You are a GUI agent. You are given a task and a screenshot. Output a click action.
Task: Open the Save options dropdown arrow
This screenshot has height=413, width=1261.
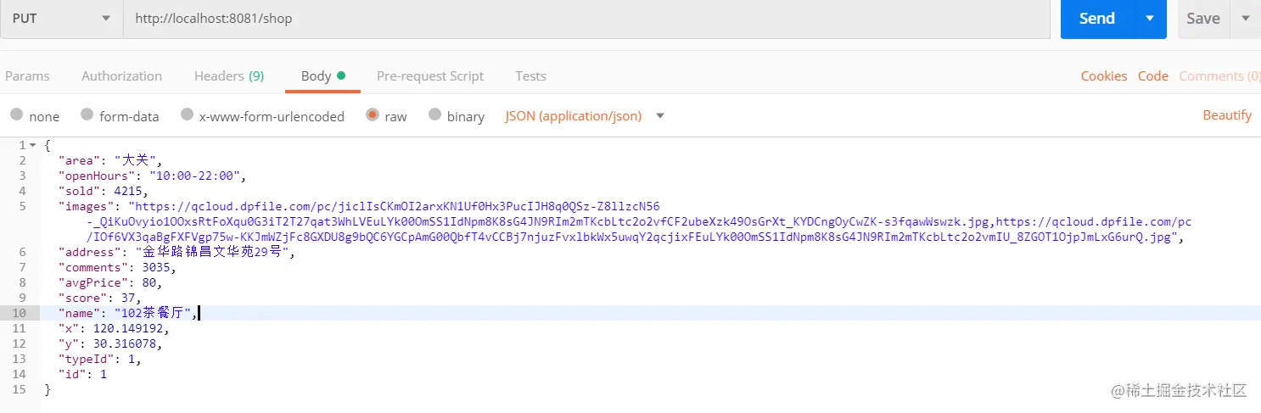coord(1245,19)
